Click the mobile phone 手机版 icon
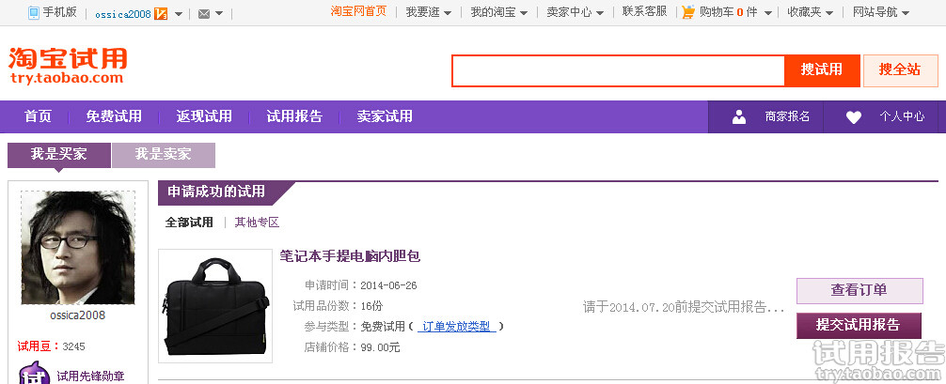 (34, 12)
